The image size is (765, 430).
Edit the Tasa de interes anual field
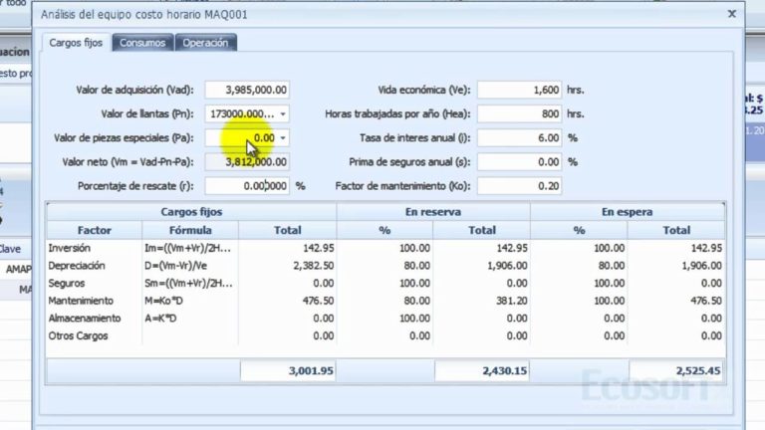click(519, 138)
